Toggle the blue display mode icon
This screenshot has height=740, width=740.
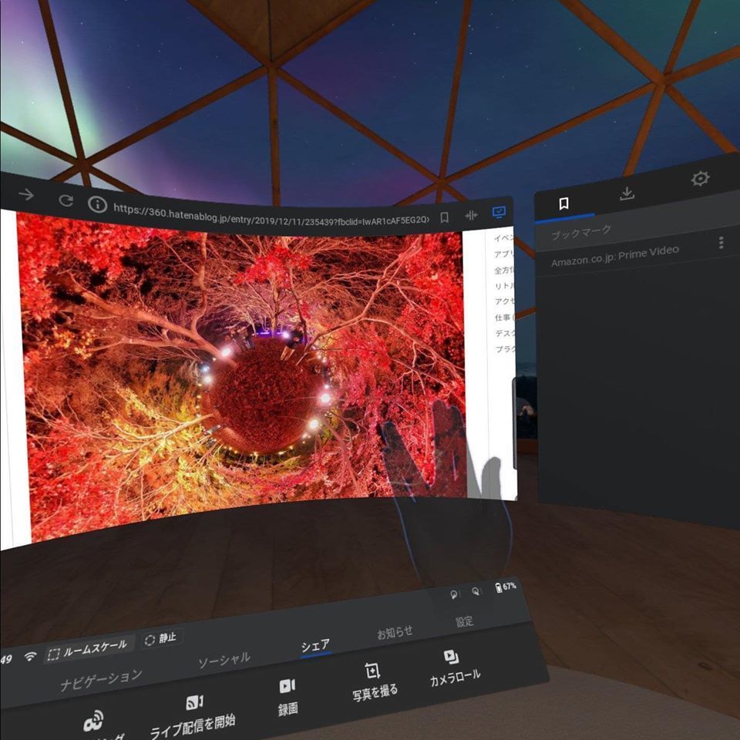point(499,212)
